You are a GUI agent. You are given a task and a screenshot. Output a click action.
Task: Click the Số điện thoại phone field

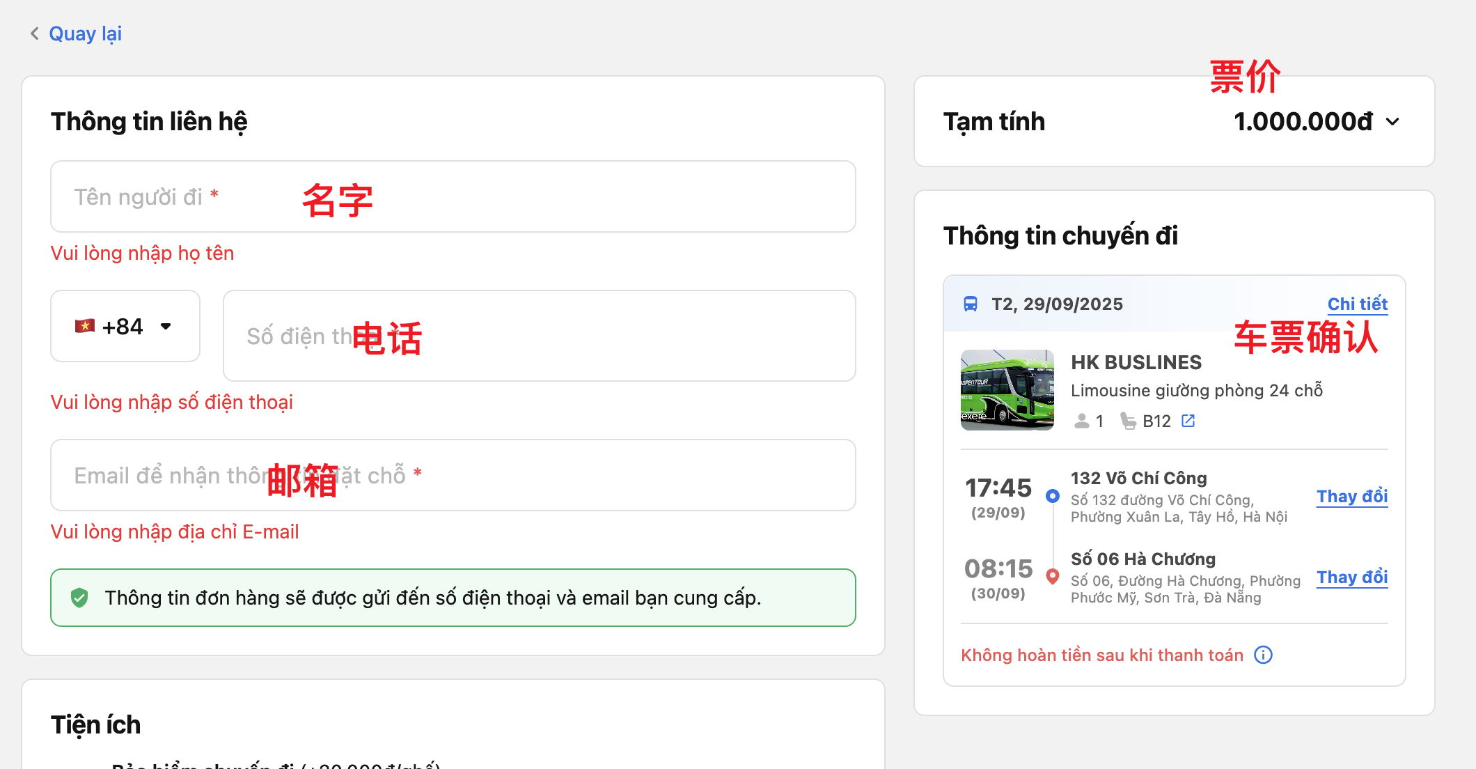[x=539, y=336]
